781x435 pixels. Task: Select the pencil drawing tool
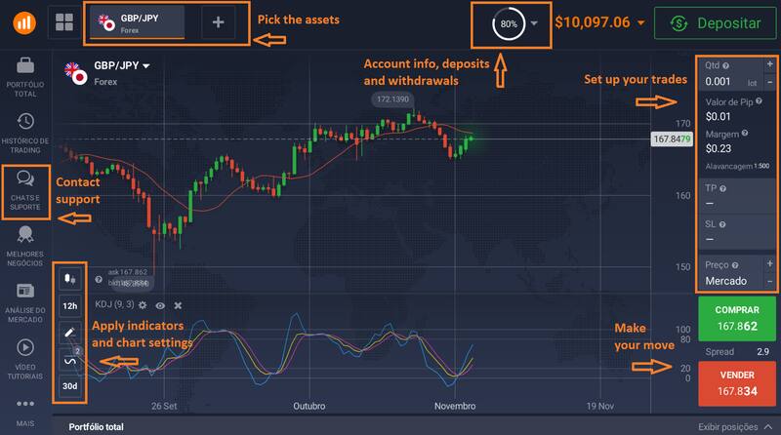pyautogui.click(x=69, y=333)
